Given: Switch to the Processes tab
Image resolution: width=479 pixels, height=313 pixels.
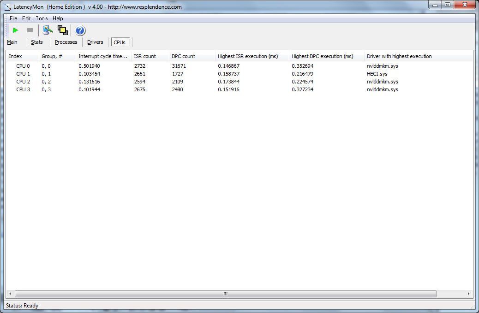Looking at the screenshot, I should pyautogui.click(x=66, y=42).
